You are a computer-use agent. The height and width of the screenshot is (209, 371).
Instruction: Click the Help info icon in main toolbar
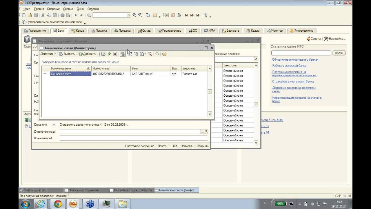(155, 15)
